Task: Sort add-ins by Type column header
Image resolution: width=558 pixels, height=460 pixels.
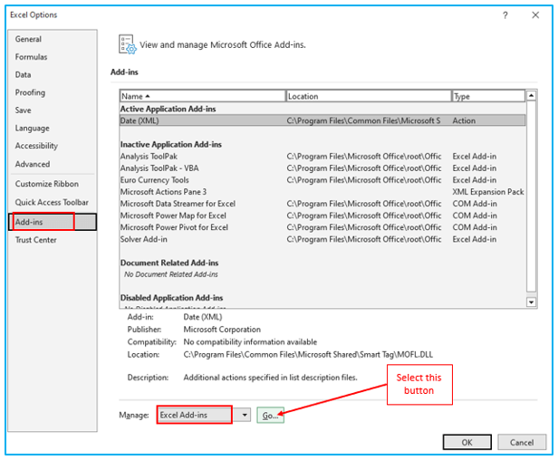Action: click(x=488, y=96)
